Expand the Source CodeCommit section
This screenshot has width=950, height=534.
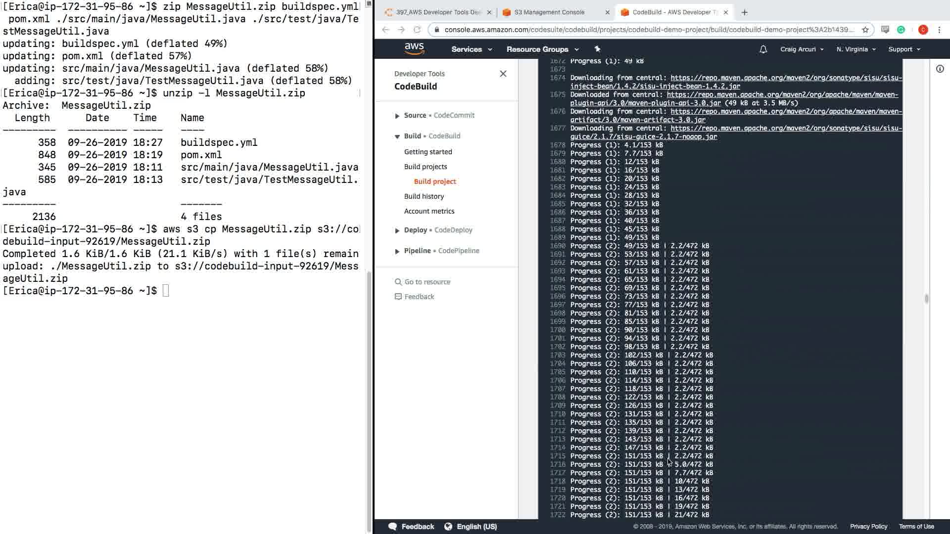point(397,116)
